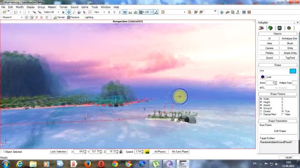Click the Undo arrow icon
This screenshot has width=300, height=168.
click(x=15, y=12)
